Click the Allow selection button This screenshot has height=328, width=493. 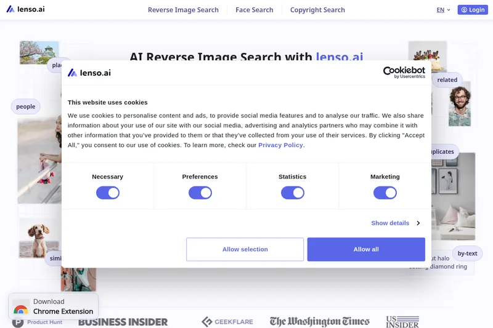pos(245,249)
